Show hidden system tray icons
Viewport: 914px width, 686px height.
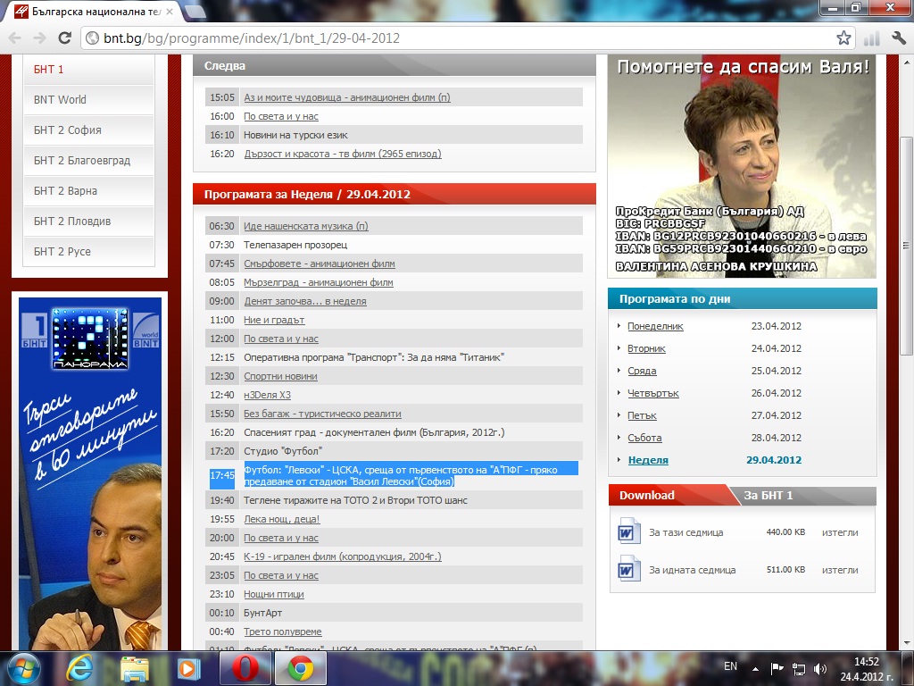tap(755, 669)
